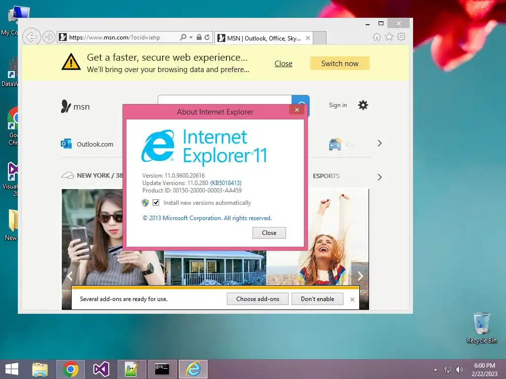The height and width of the screenshot is (379, 506).
Task: Minimize the Internet Explorer window
Action: coord(368,24)
